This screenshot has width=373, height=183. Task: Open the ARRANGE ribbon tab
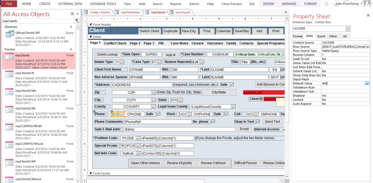(289, 4)
